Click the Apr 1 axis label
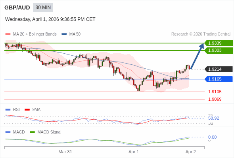The image size is (234, 158). point(134,152)
